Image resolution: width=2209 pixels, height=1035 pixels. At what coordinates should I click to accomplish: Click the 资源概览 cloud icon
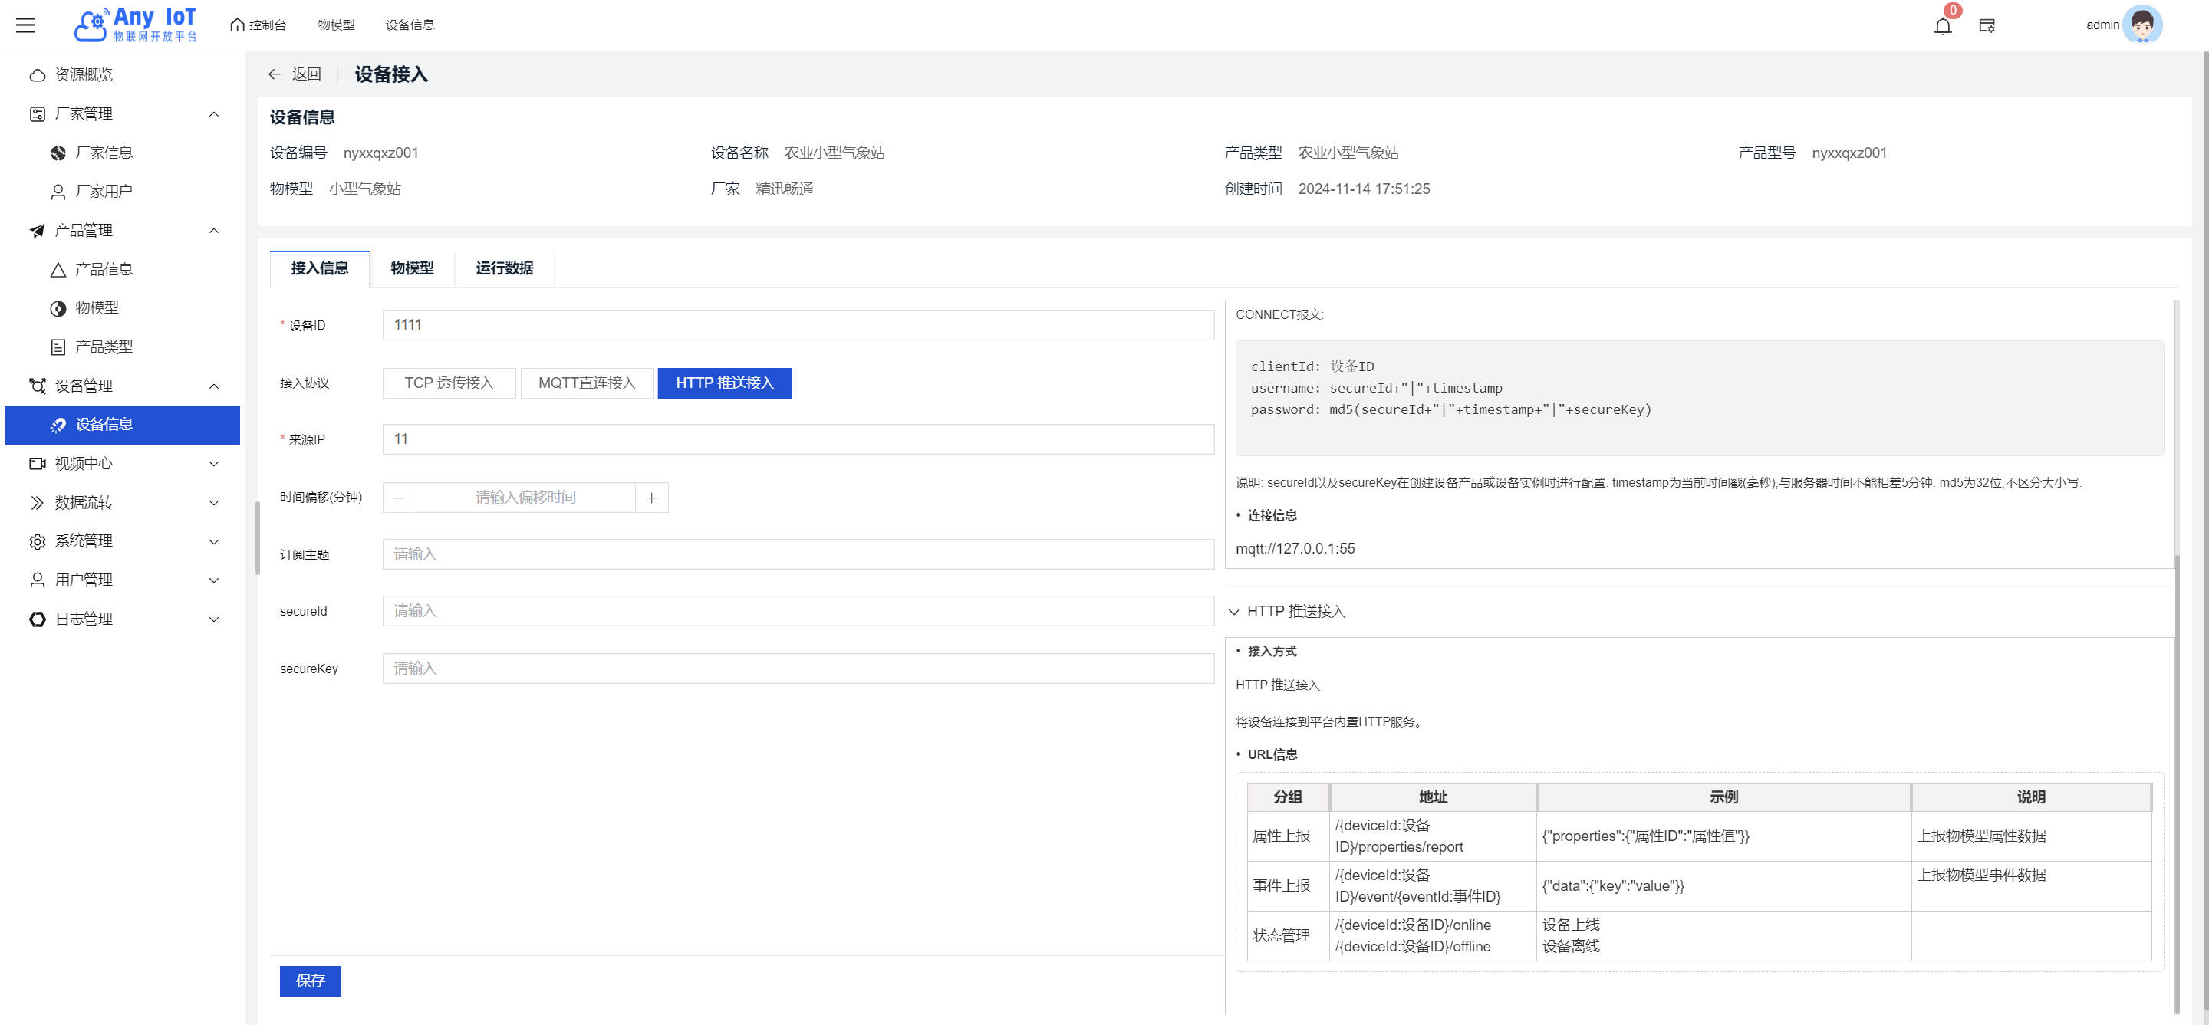tap(37, 75)
